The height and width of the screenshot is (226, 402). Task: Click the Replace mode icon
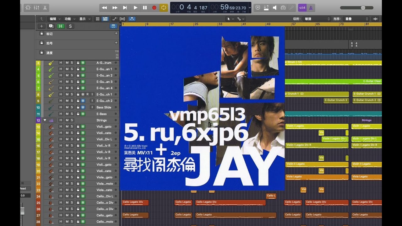(258, 8)
